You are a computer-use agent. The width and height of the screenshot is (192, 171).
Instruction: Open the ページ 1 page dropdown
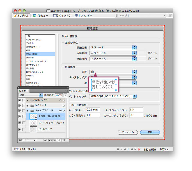(140, 16)
